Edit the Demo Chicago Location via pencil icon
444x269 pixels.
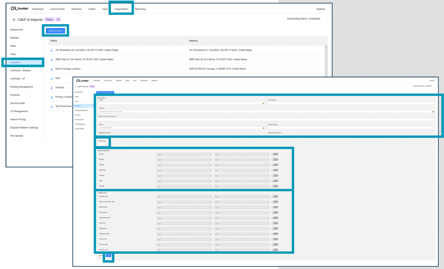click(x=52, y=69)
